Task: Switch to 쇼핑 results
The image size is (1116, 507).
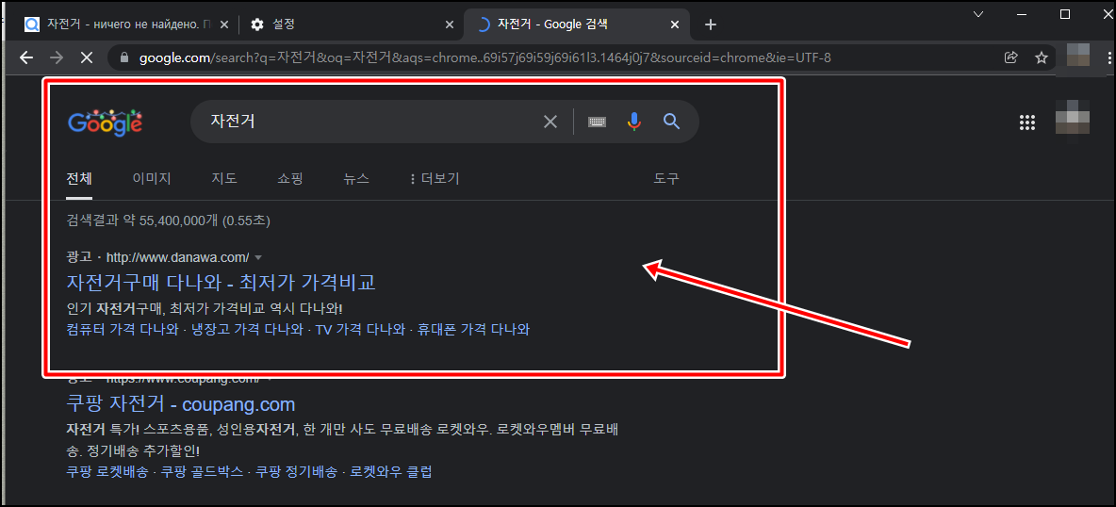Action: coord(290,179)
